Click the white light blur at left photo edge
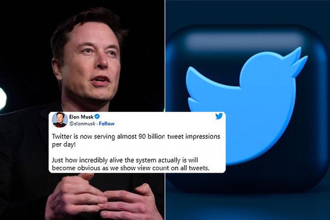This screenshot has width=330, height=220. point(3,99)
